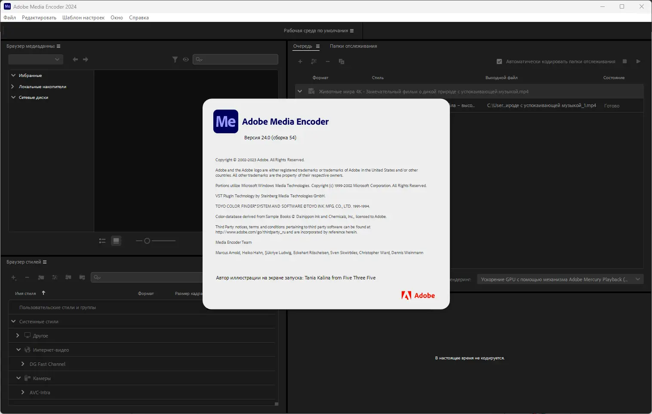
Task: Click the Adobe Media Encoder logo in About dialog
Action: click(x=226, y=121)
